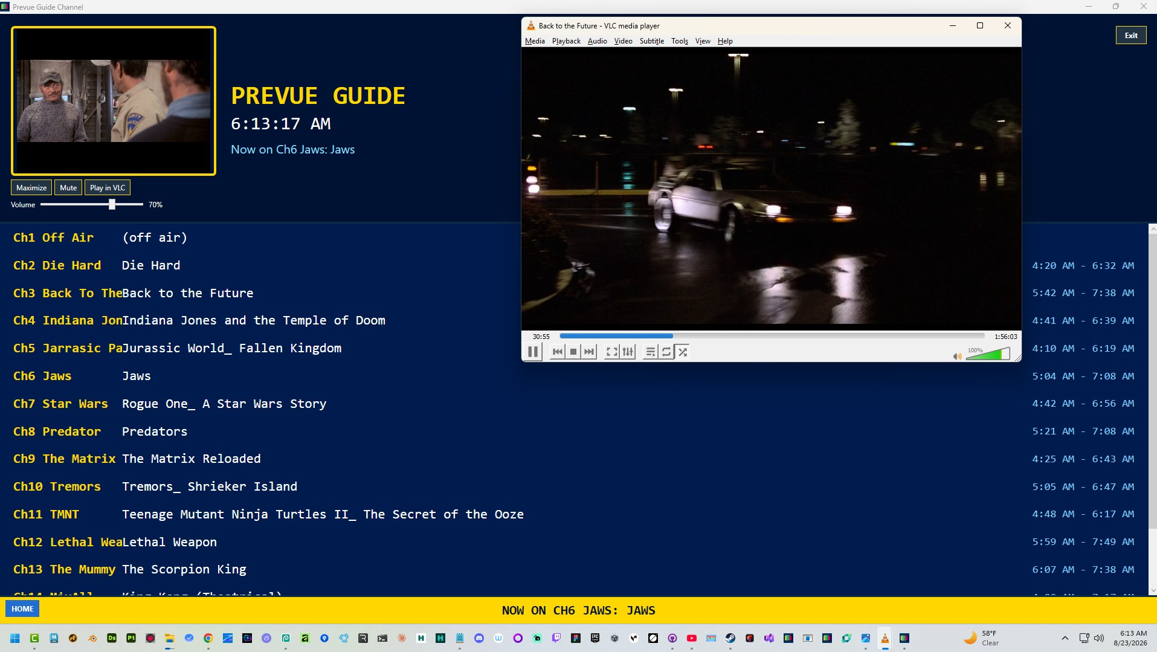The width and height of the screenshot is (1157, 652).
Task: Toggle VLC random shuffle
Action: tap(683, 352)
